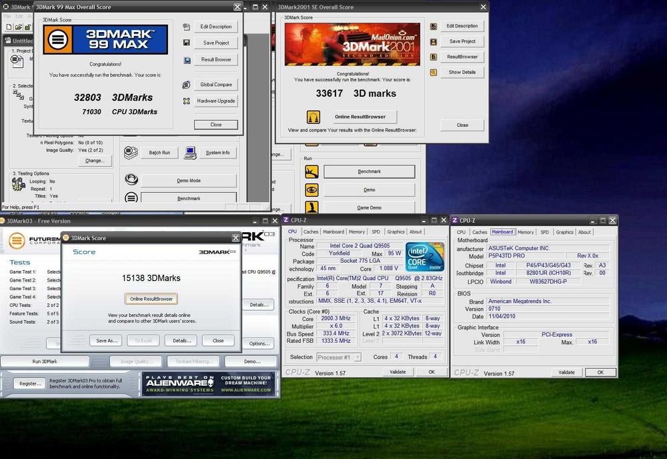Image resolution: width=667 pixels, height=459 pixels.
Task: Click the Save Project floppy icon in 3DMark 99
Action: point(186,43)
